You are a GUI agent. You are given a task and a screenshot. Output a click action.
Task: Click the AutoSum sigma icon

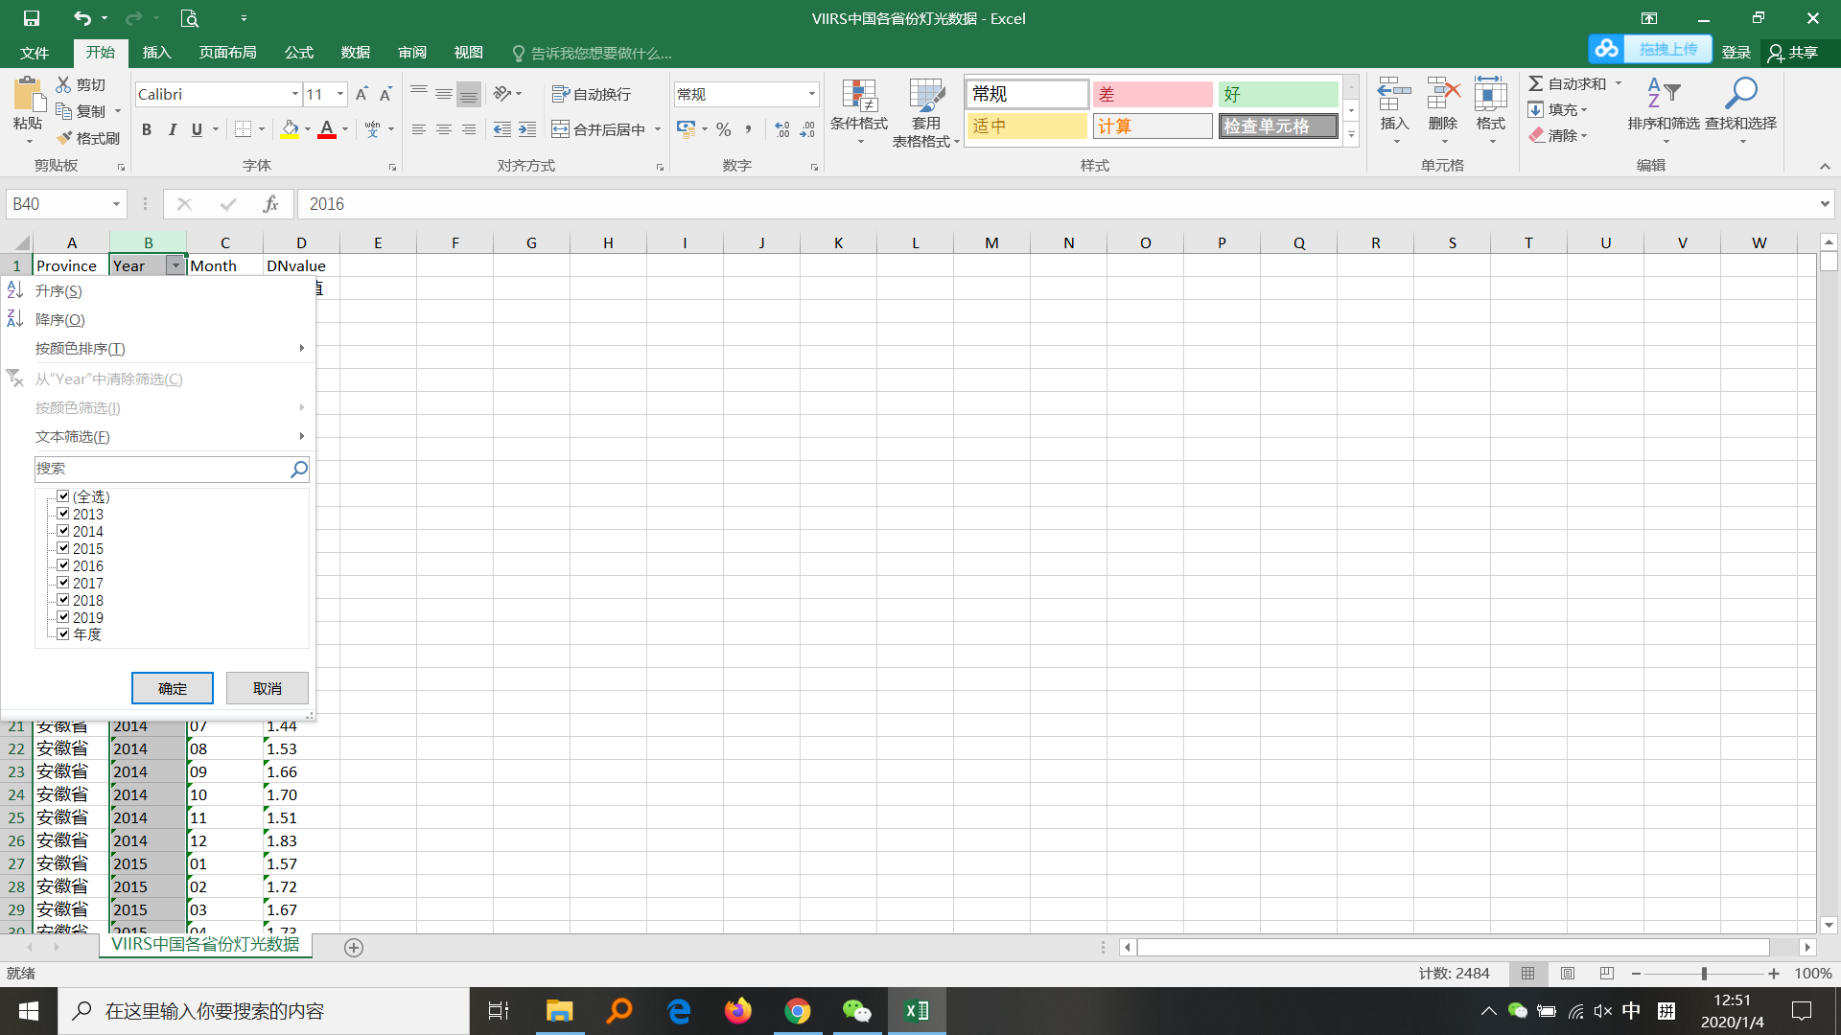pyautogui.click(x=1535, y=84)
